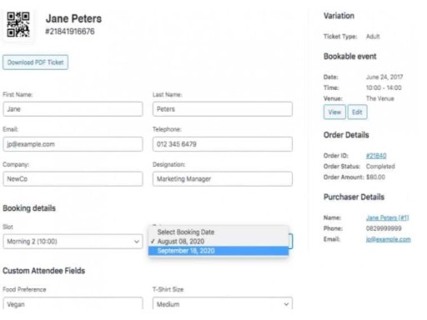This screenshot has width=427, height=320.
Task: Click the QR code ticket image
Action: [x=18, y=24]
